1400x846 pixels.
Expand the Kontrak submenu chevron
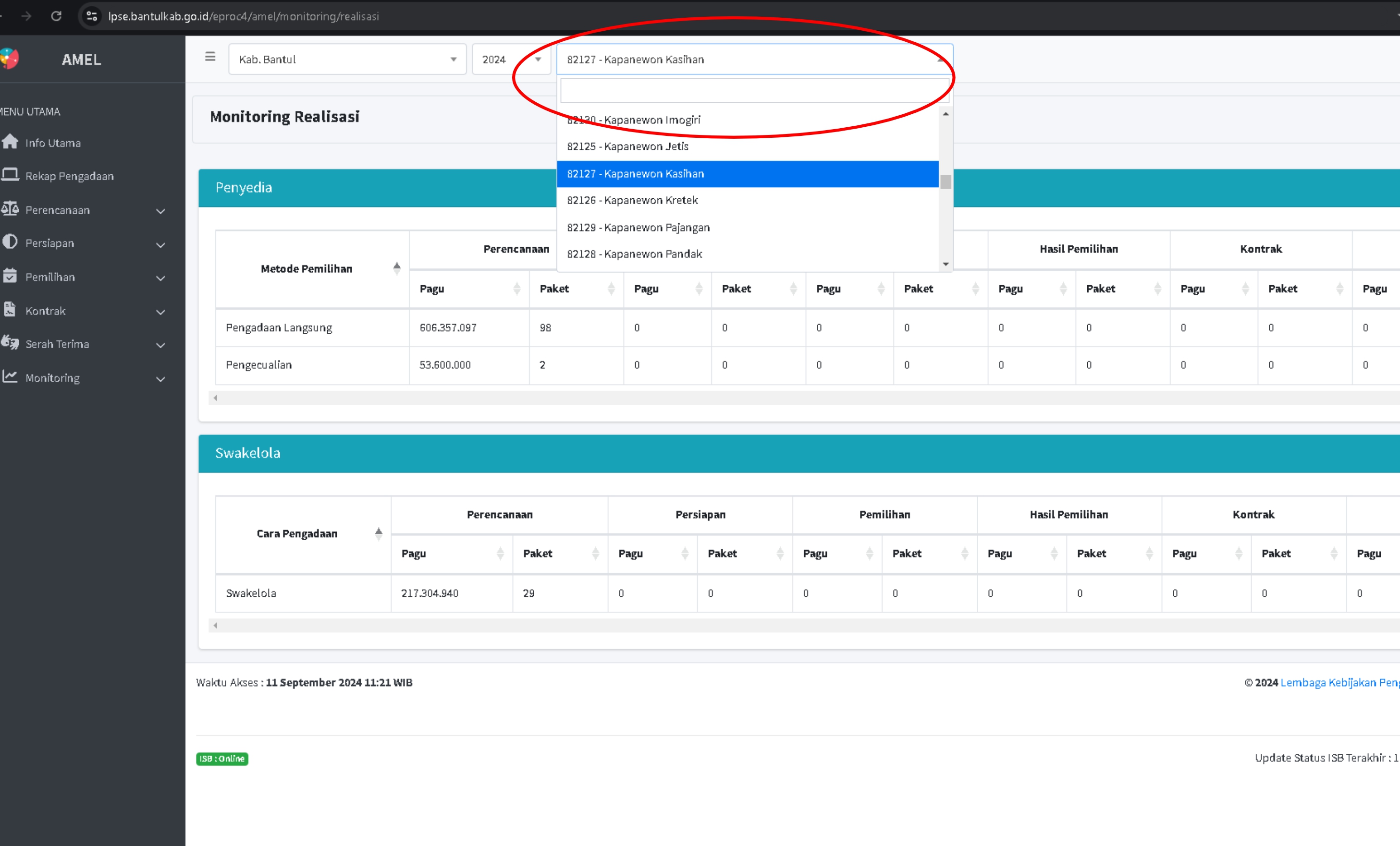point(161,312)
